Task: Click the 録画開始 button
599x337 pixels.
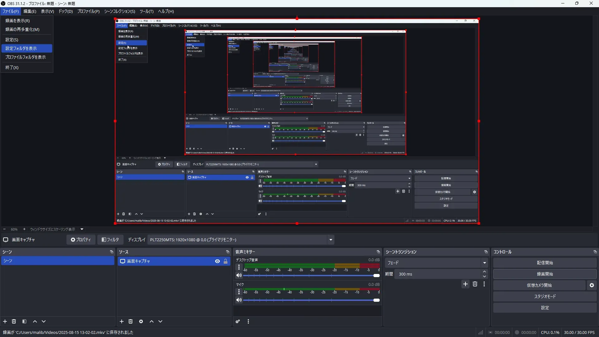Action: pyautogui.click(x=545, y=274)
